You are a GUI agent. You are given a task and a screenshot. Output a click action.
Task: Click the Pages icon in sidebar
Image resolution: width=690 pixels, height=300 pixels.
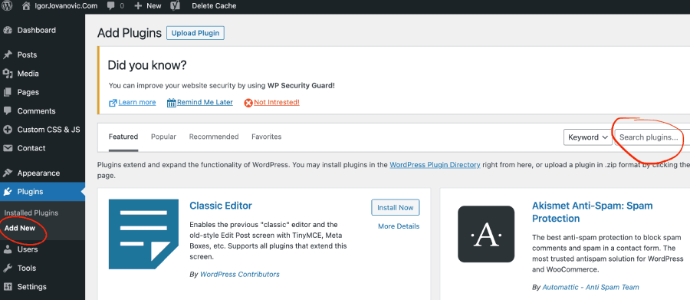pyautogui.click(x=8, y=92)
